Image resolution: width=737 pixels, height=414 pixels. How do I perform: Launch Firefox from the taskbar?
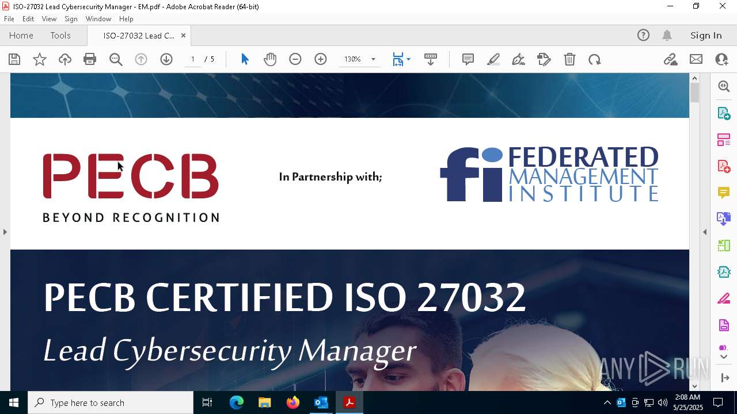click(292, 402)
